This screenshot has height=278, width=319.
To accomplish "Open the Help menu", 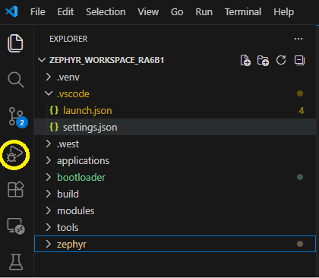I will point(283,12).
